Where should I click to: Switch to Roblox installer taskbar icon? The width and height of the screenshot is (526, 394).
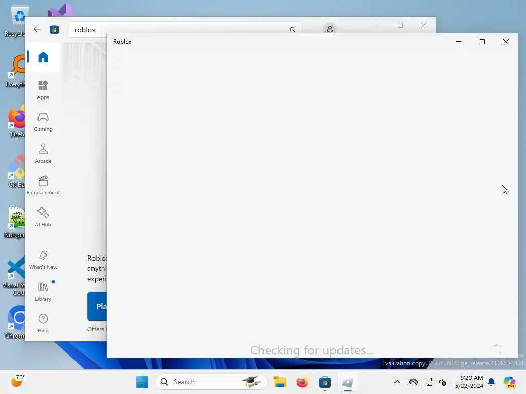pyautogui.click(x=348, y=382)
